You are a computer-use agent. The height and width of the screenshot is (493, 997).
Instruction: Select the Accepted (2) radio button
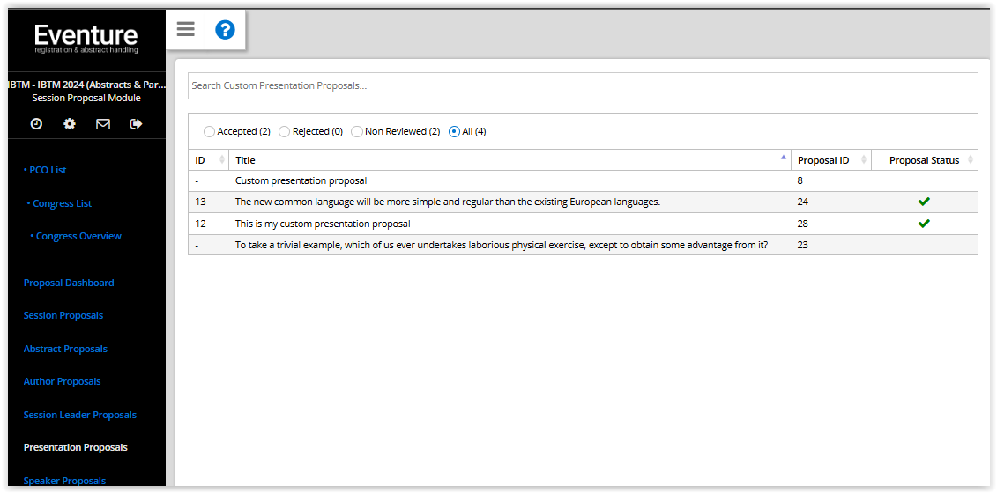(209, 131)
